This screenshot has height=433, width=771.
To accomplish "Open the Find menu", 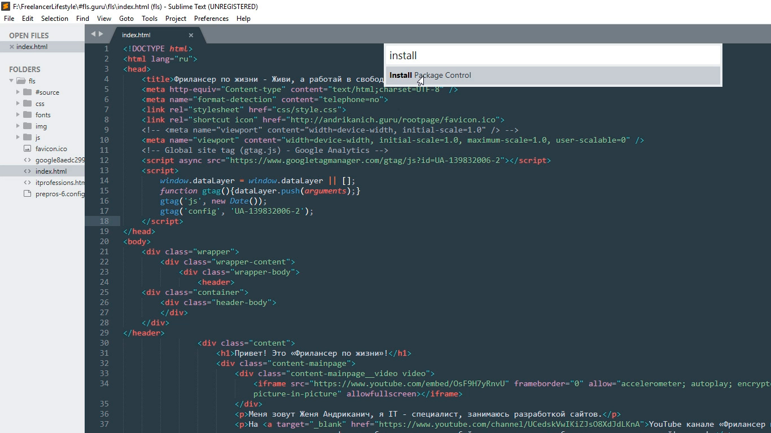I will [x=82, y=19].
